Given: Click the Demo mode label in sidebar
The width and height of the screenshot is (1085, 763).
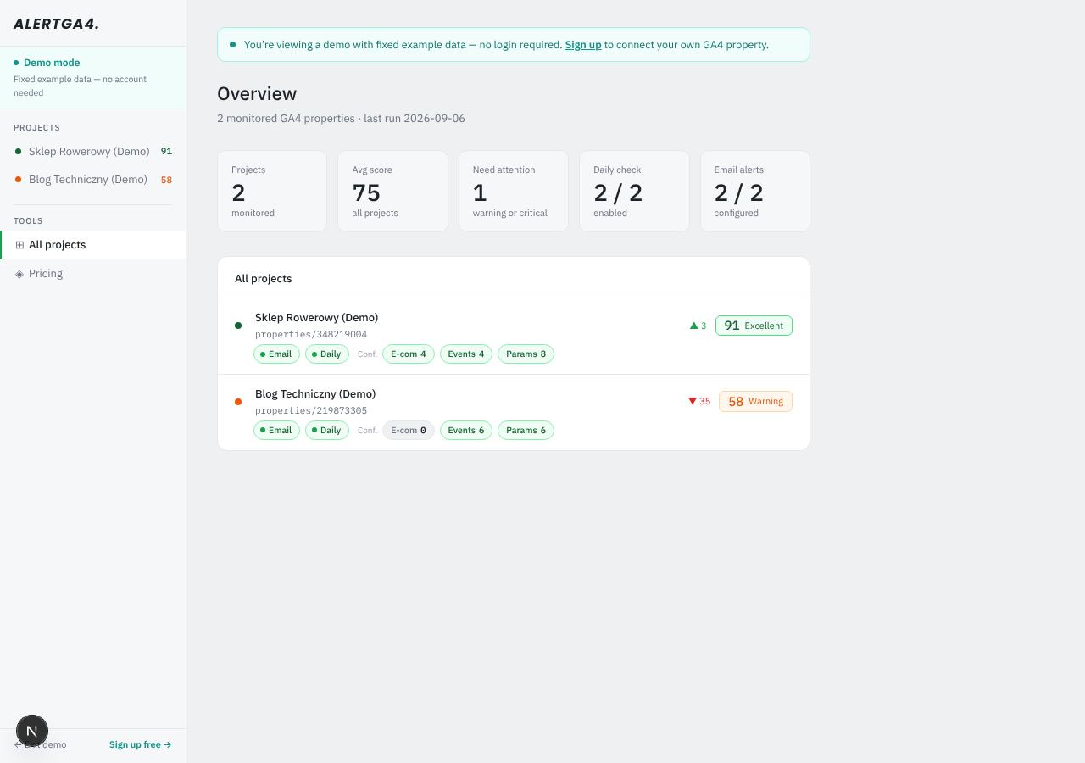Looking at the screenshot, I should pos(52,63).
